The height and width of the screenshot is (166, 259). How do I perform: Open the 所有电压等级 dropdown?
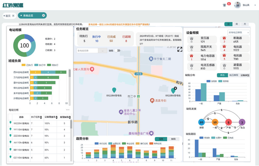[238, 33]
